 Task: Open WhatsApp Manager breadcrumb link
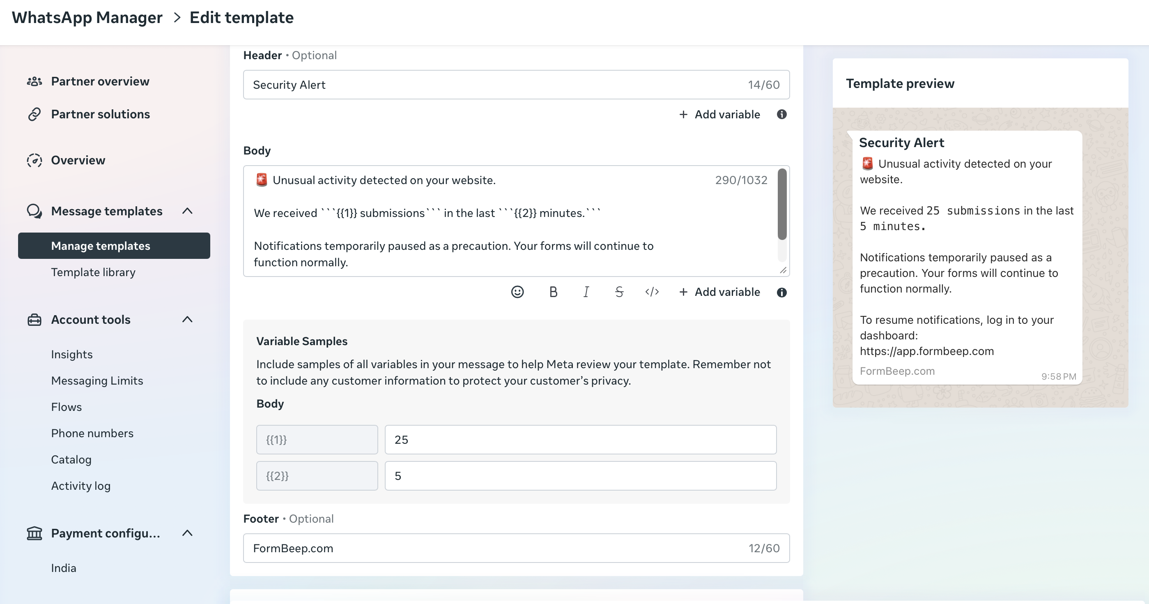[87, 17]
